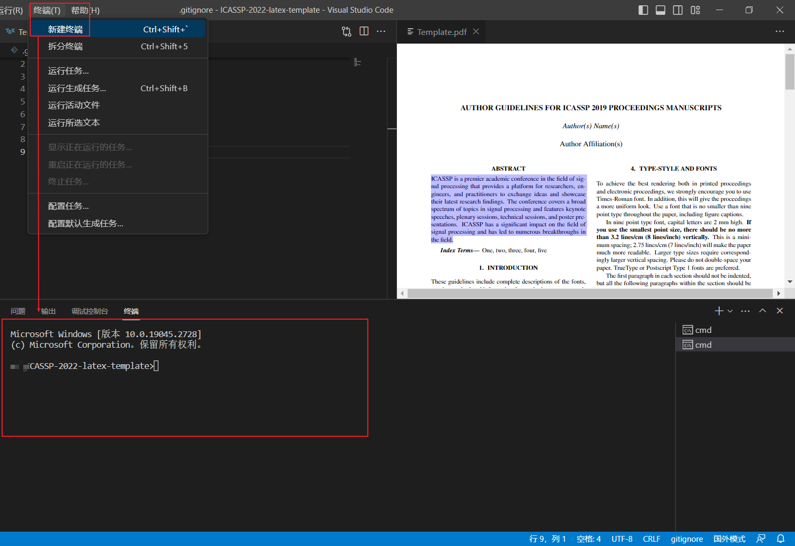
Task: Minimize the Visual Studio Code window
Action: point(719,10)
